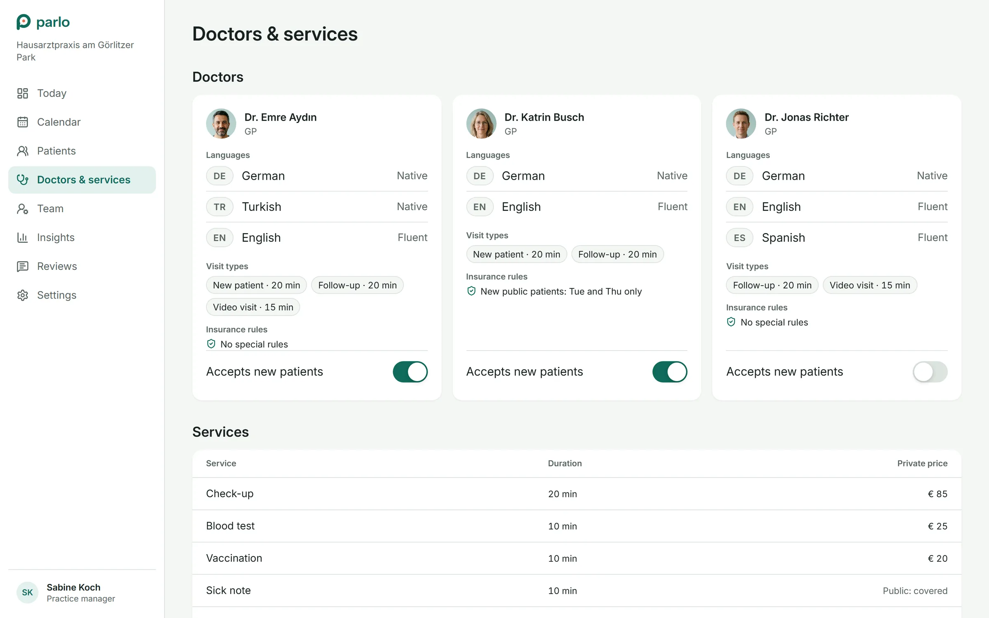Click the Patients people icon
The height and width of the screenshot is (618, 989).
tap(23, 151)
